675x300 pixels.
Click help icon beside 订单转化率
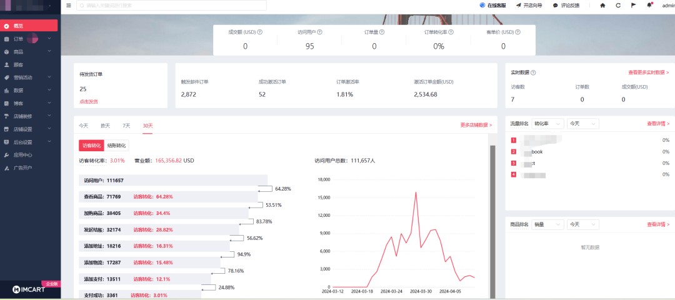451,32
